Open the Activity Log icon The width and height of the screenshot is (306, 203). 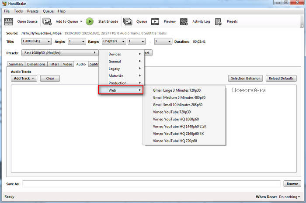(x=184, y=21)
